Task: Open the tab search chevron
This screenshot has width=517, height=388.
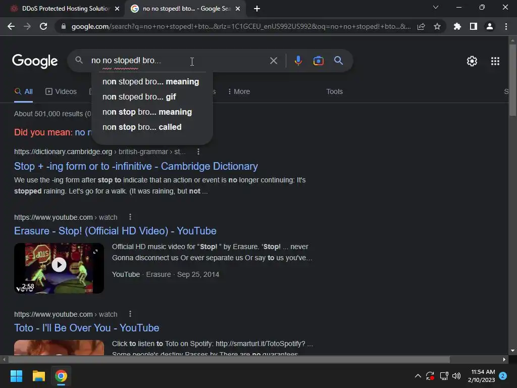Action: (436, 7)
